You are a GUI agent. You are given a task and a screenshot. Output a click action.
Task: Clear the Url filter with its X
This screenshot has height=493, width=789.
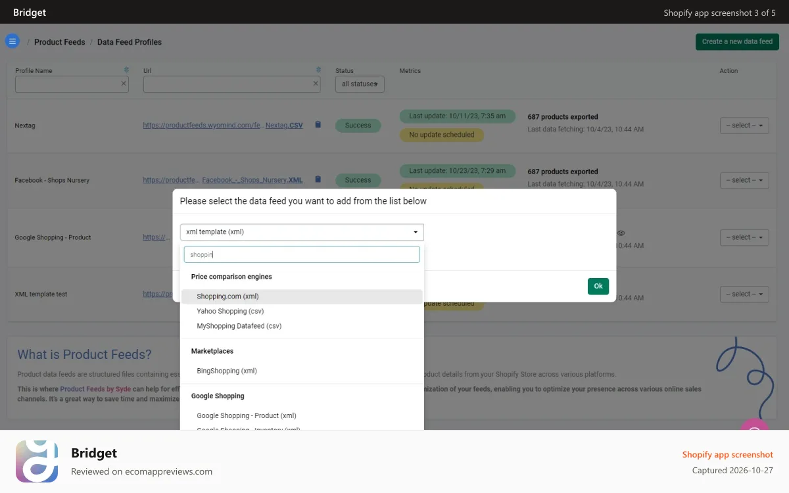pos(316,83)
